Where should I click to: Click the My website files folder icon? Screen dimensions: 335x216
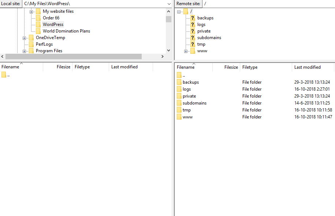pyautogui.click(x=38, y=11)
